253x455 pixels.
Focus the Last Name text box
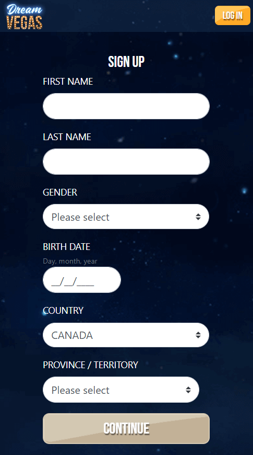point(126,162)
